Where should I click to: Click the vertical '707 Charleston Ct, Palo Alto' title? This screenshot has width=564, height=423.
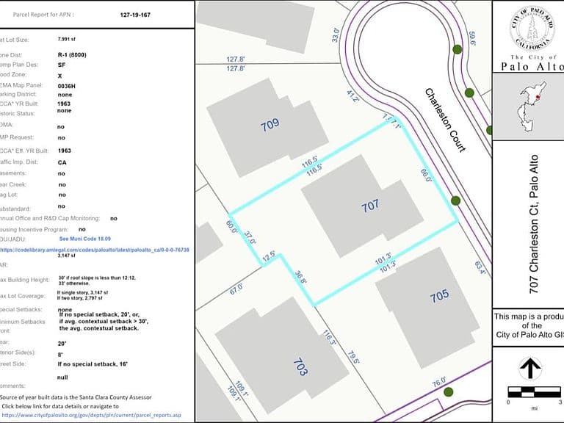(534, 224)
